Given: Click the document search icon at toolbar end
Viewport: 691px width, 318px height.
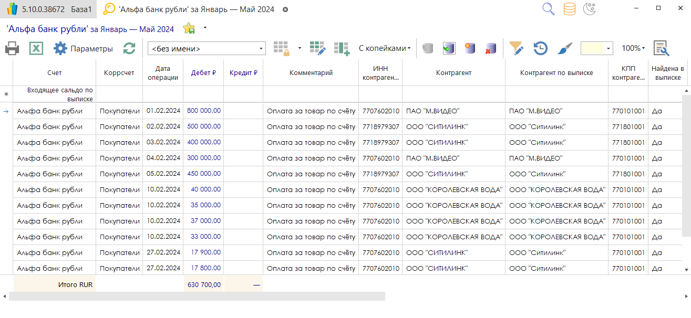Looking at the screenshot, I should (661, 48).
